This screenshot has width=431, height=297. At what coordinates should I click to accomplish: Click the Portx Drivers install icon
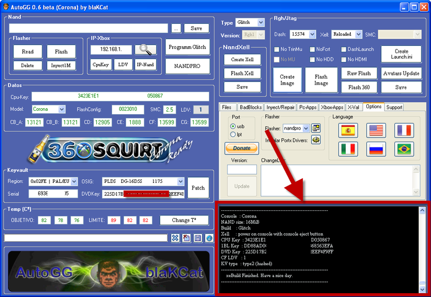click(x=316, y=140)
